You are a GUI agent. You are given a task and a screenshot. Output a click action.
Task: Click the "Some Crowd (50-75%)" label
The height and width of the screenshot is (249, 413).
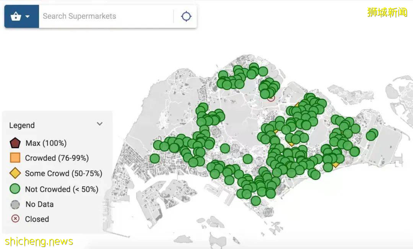click(x=63, y=174)
